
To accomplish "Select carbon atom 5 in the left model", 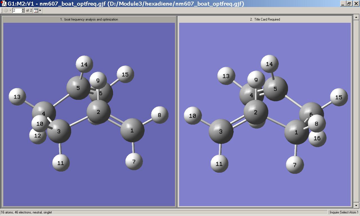I will coord(78,88).
